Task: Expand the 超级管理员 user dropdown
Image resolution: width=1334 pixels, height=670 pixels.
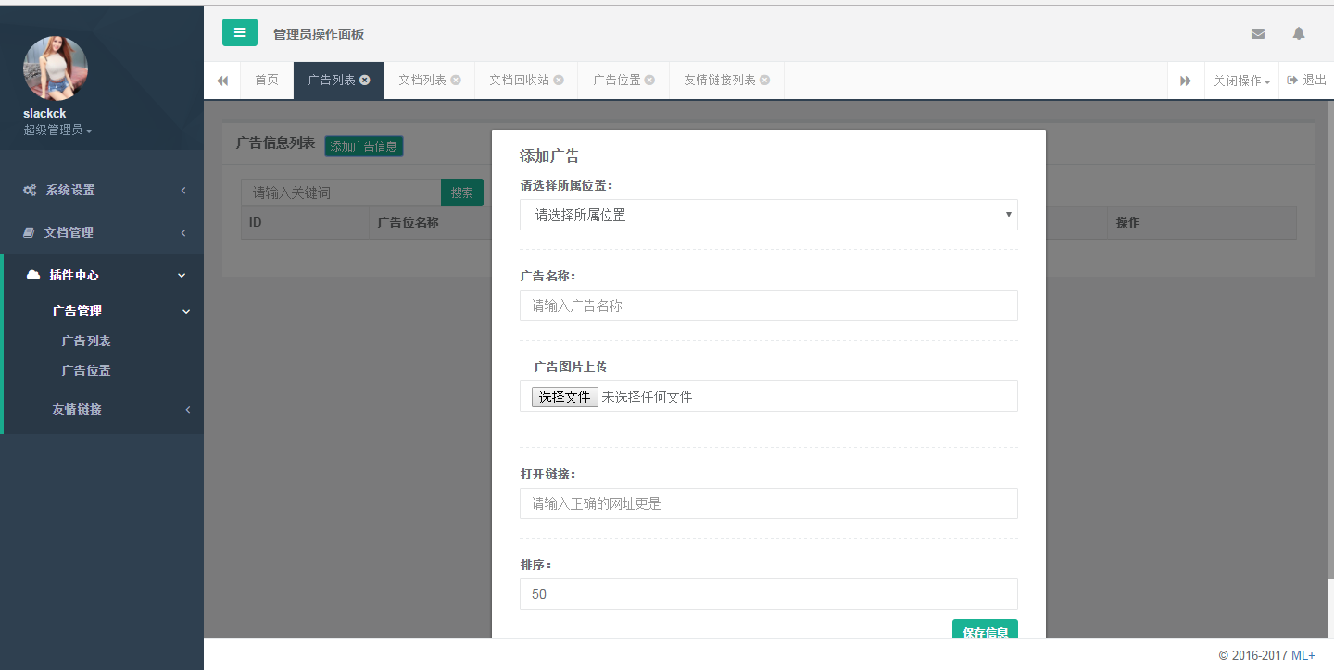Action: (x=57, y=130)
